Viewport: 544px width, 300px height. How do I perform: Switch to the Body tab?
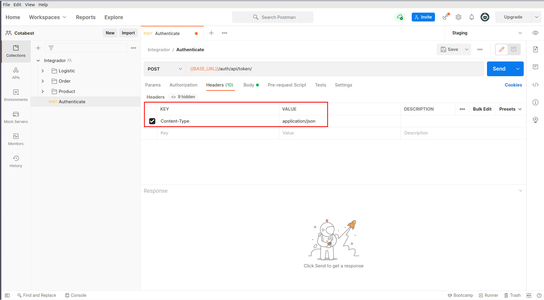(x=251, y=85)
